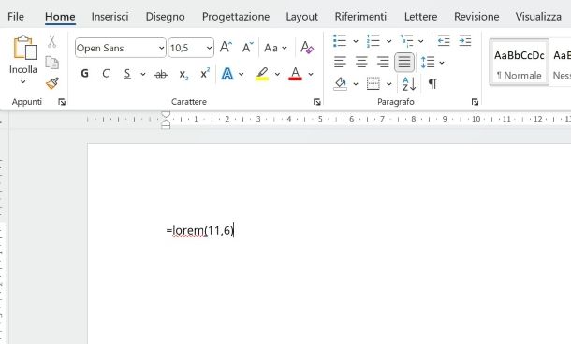Open text effects dropdown arrow
This screenshot has height=344, width=571.
coord(242,74)
